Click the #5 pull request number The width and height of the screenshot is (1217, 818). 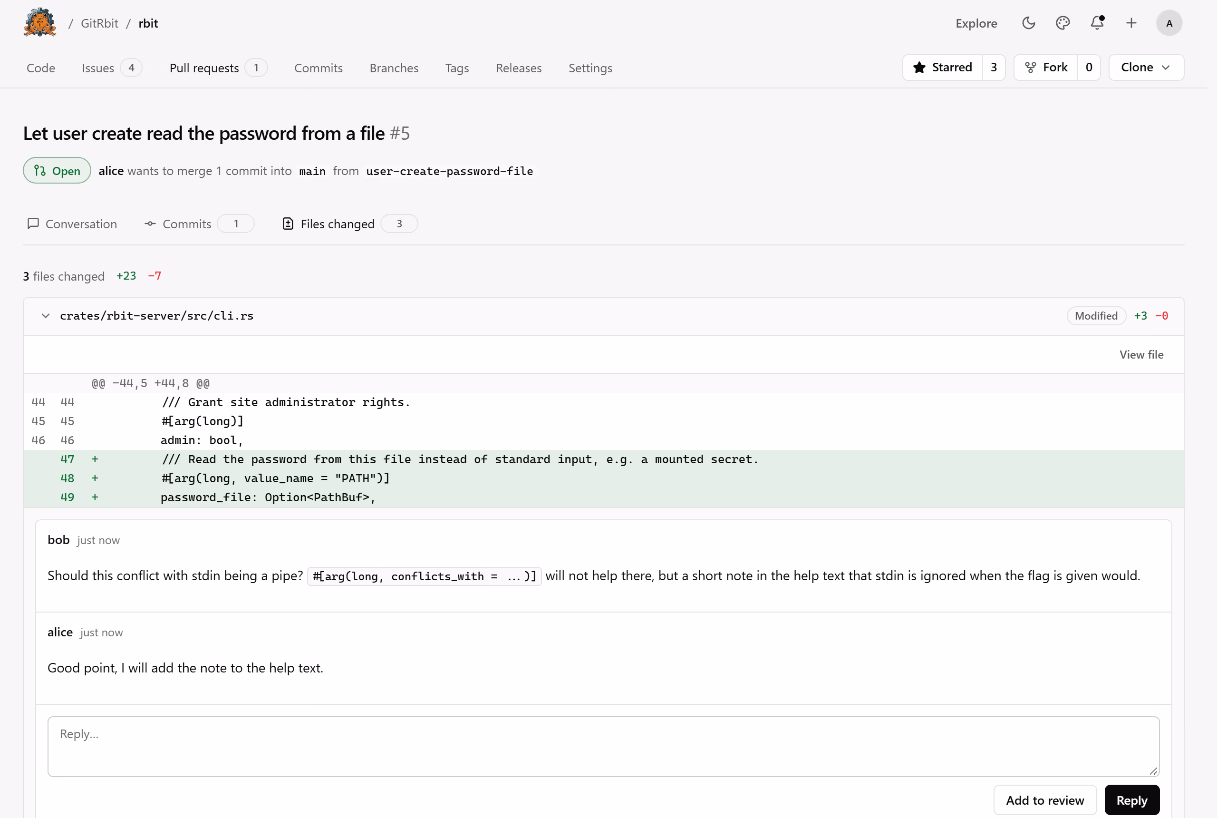(x=399, y=133)
